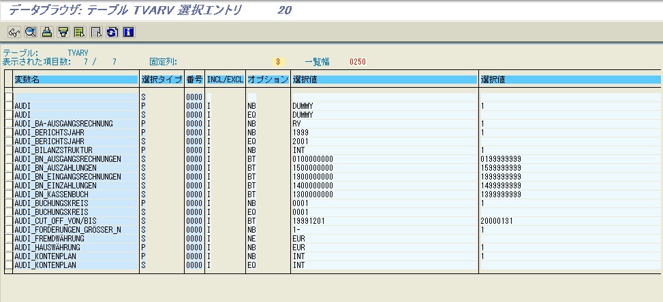Click the green Select All rows icon
The width and height of the screenshot is (663, 302).
(x=79, y=31)
